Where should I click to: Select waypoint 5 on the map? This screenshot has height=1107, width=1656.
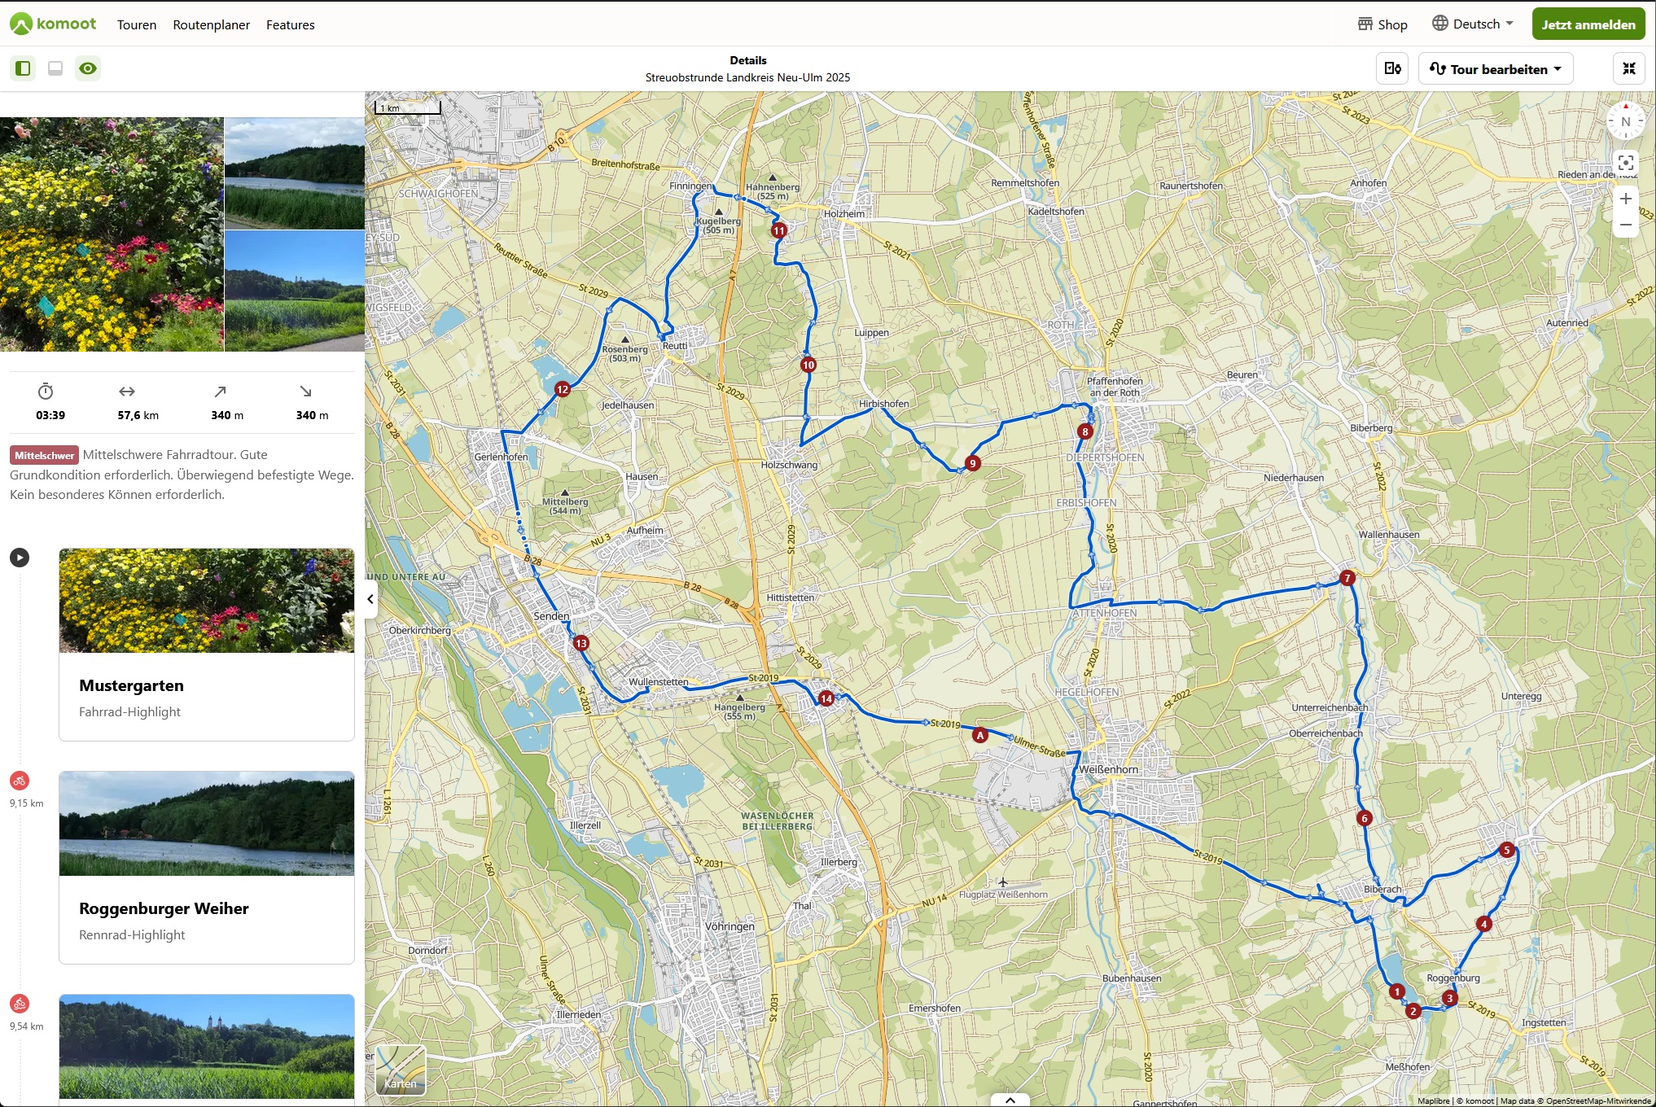pos(1507,850)
